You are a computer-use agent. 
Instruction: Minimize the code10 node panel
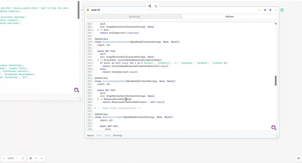259,10
